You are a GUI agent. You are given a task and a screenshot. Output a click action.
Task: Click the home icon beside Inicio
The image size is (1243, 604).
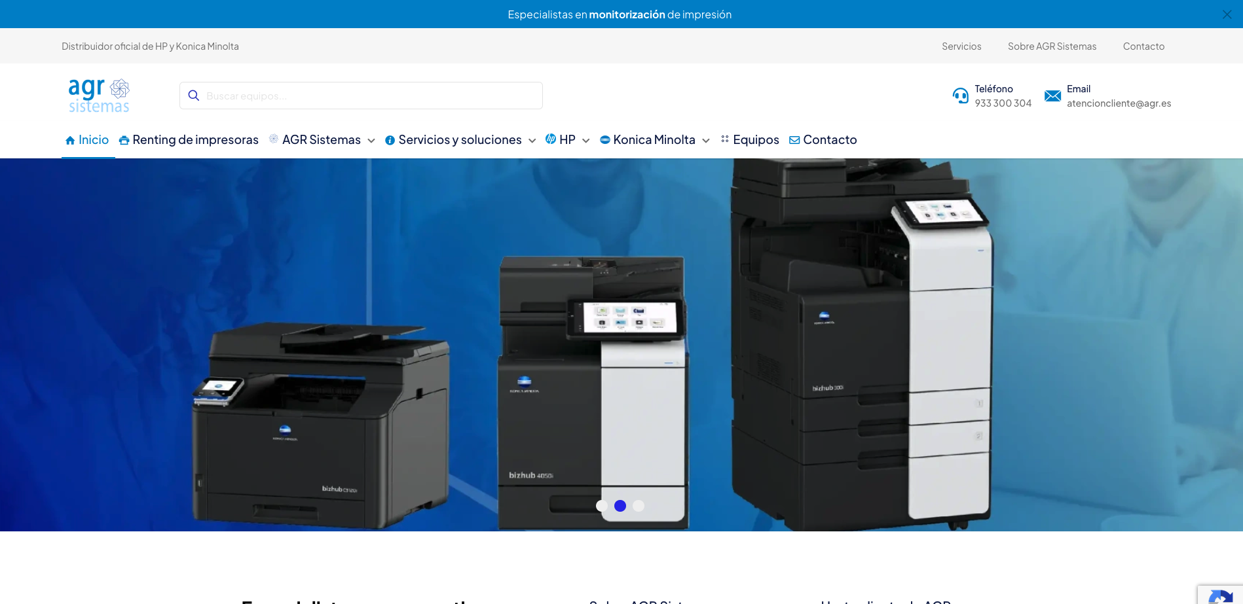click(70, 140)
